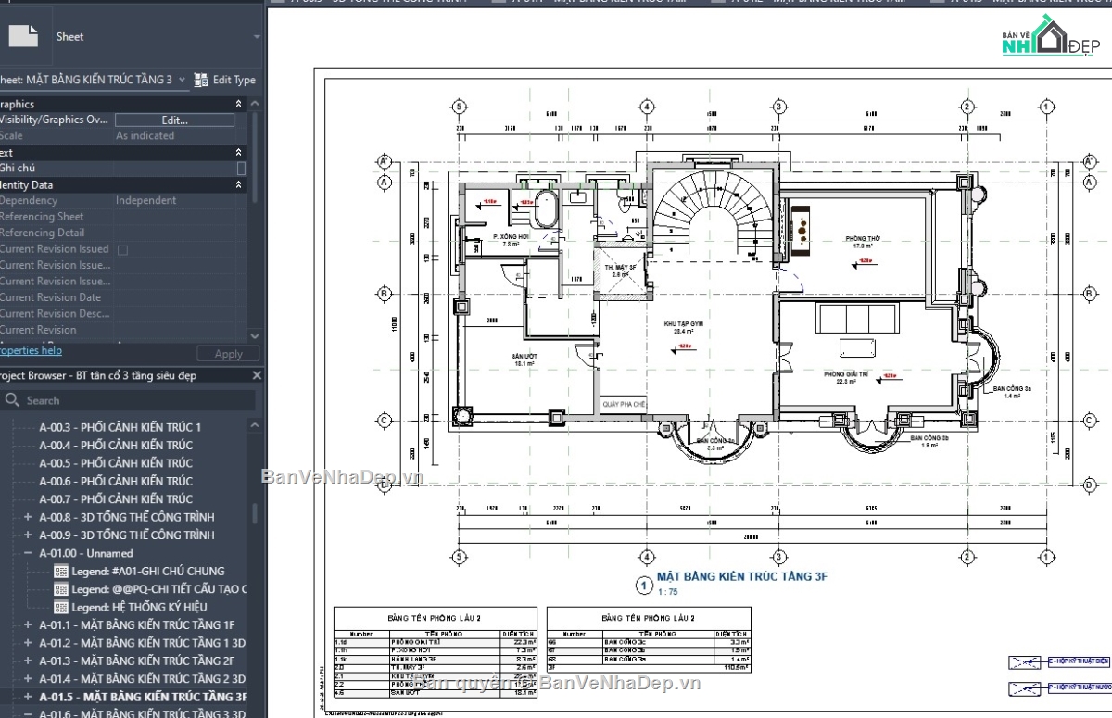
Task: Close the Project Browser panel
Action: [255, 375]
